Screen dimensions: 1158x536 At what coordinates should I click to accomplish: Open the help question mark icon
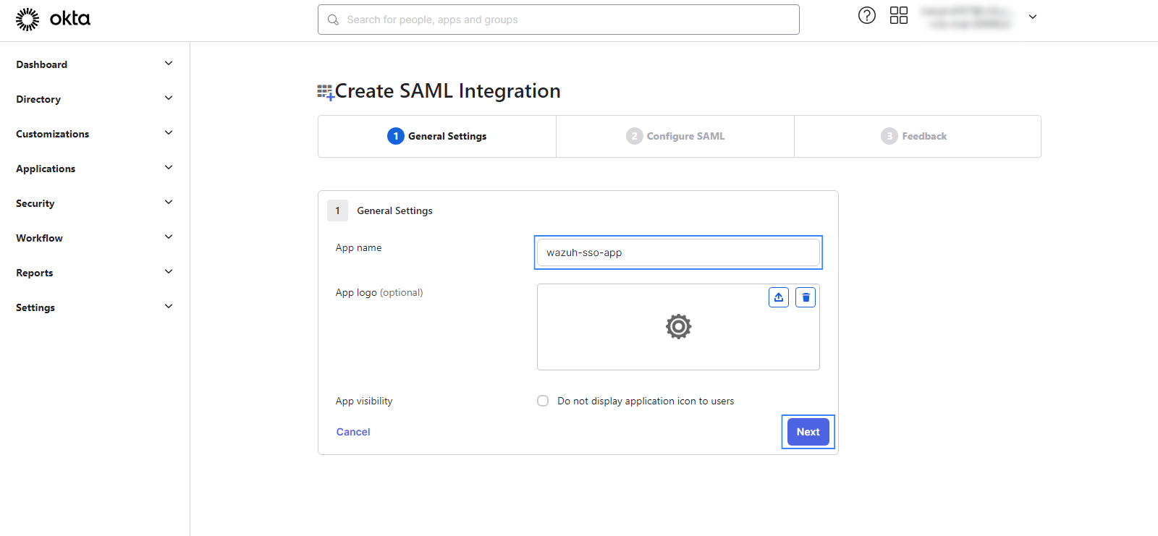point(866,15)
